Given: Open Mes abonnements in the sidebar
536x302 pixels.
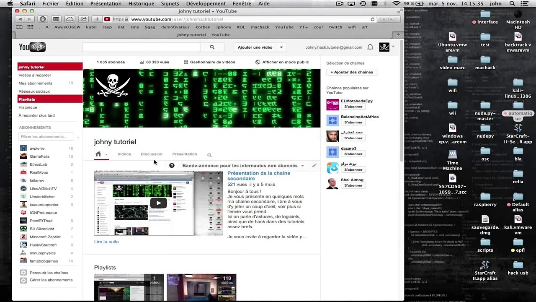Looking at the screenshot, I should (35, 83).
